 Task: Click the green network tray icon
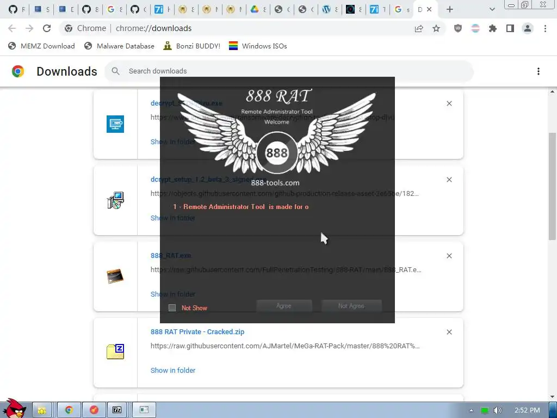click(485, 410)
